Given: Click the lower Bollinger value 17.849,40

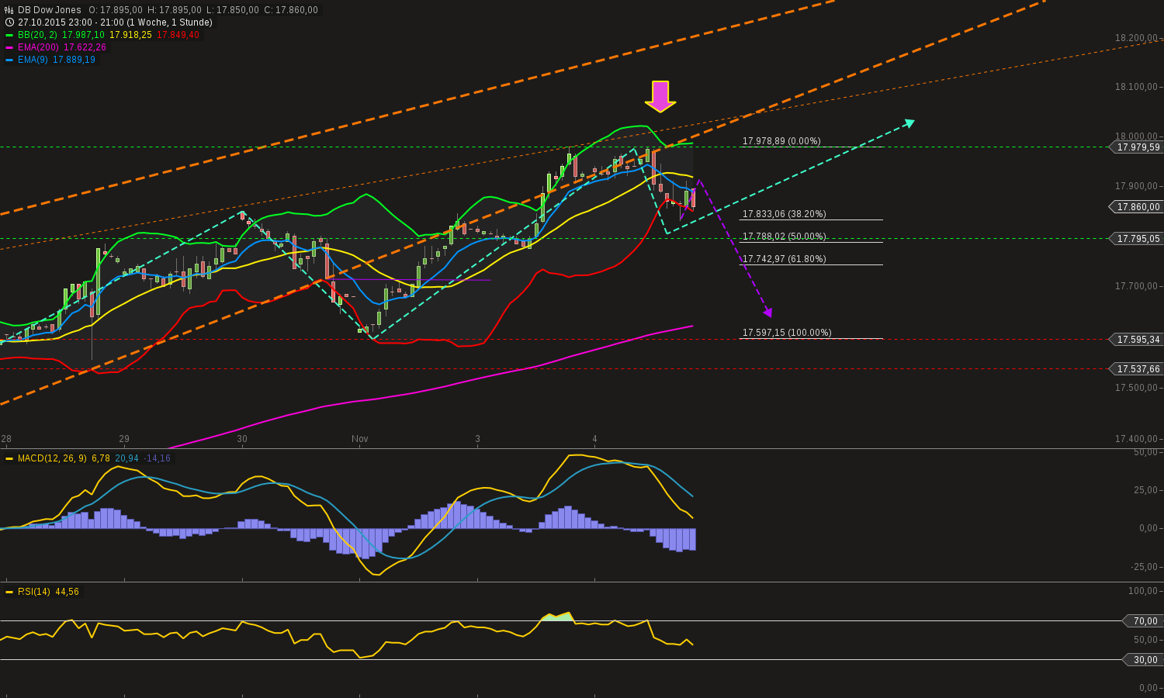Looking at the screenshot, I should [178, 35].
